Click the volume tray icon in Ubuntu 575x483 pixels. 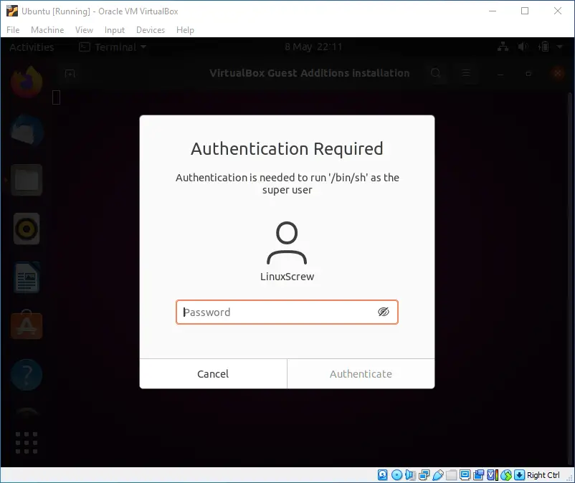[523, 47]
